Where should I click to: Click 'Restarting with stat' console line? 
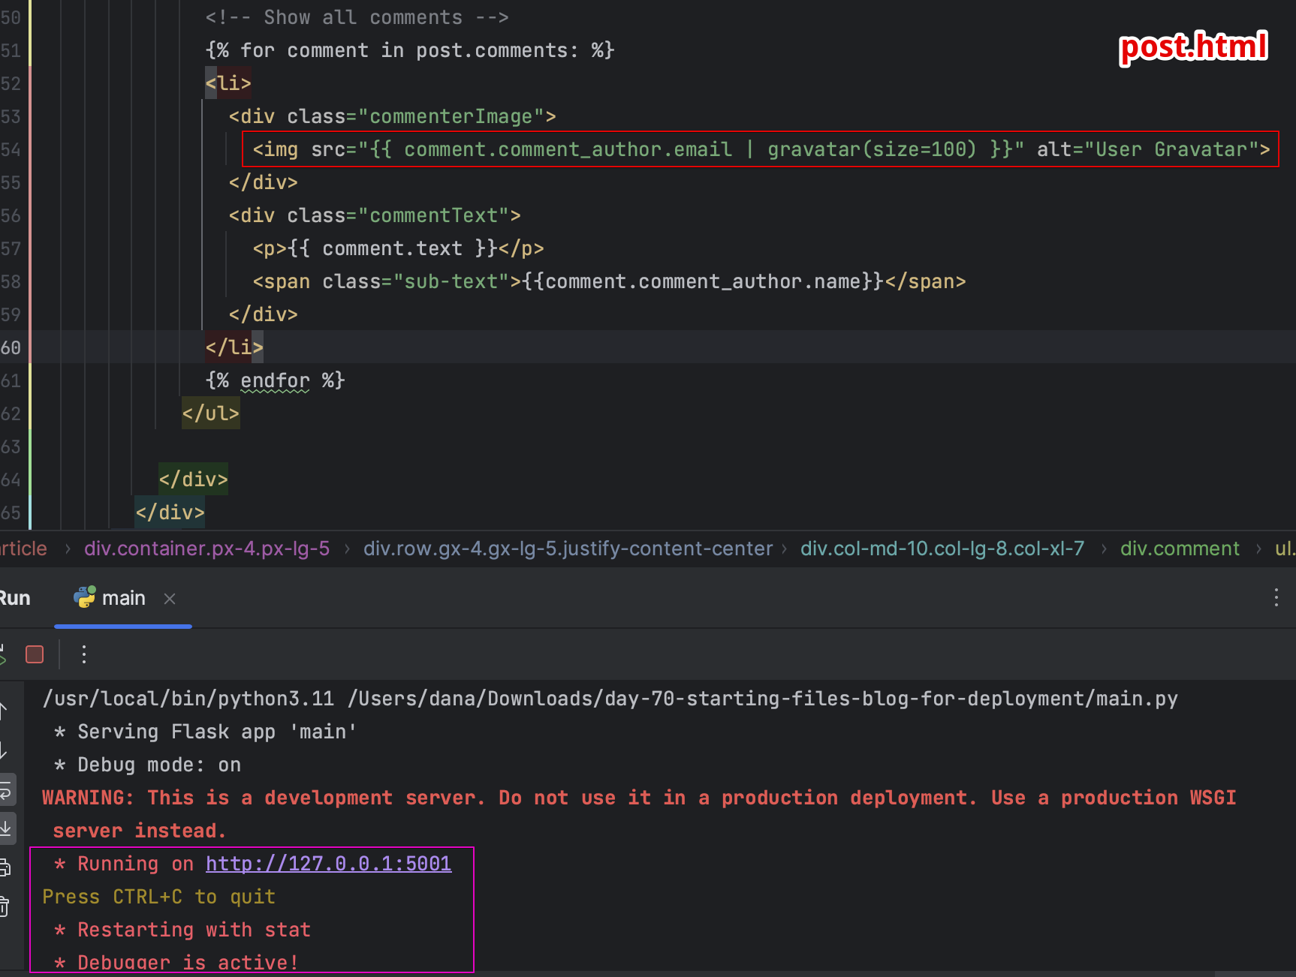coord(182,930)
